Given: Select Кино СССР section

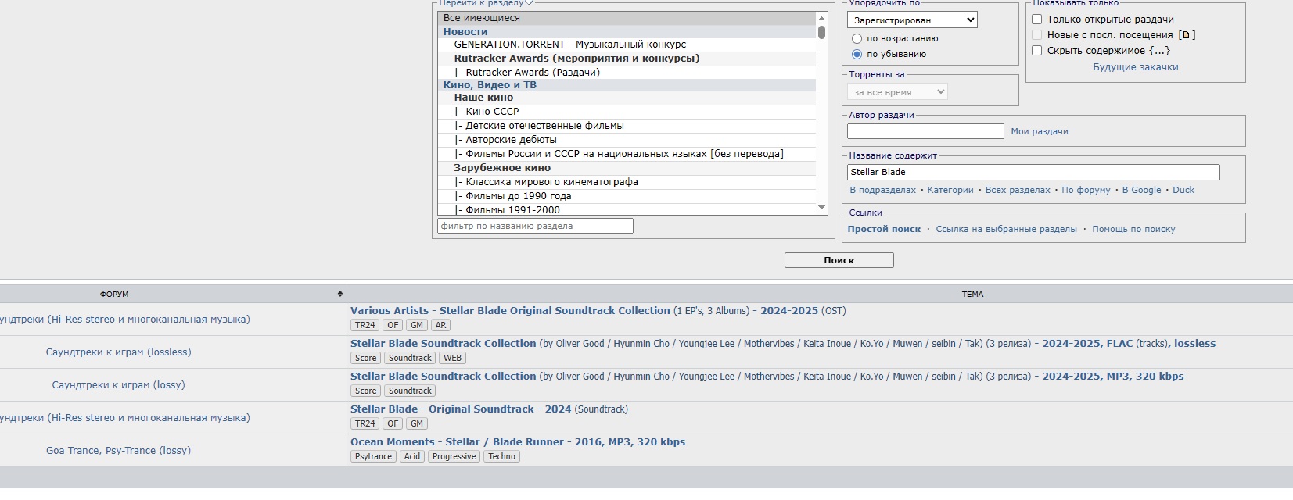Looking at the screenshot, I should click(x=627, y=112).
